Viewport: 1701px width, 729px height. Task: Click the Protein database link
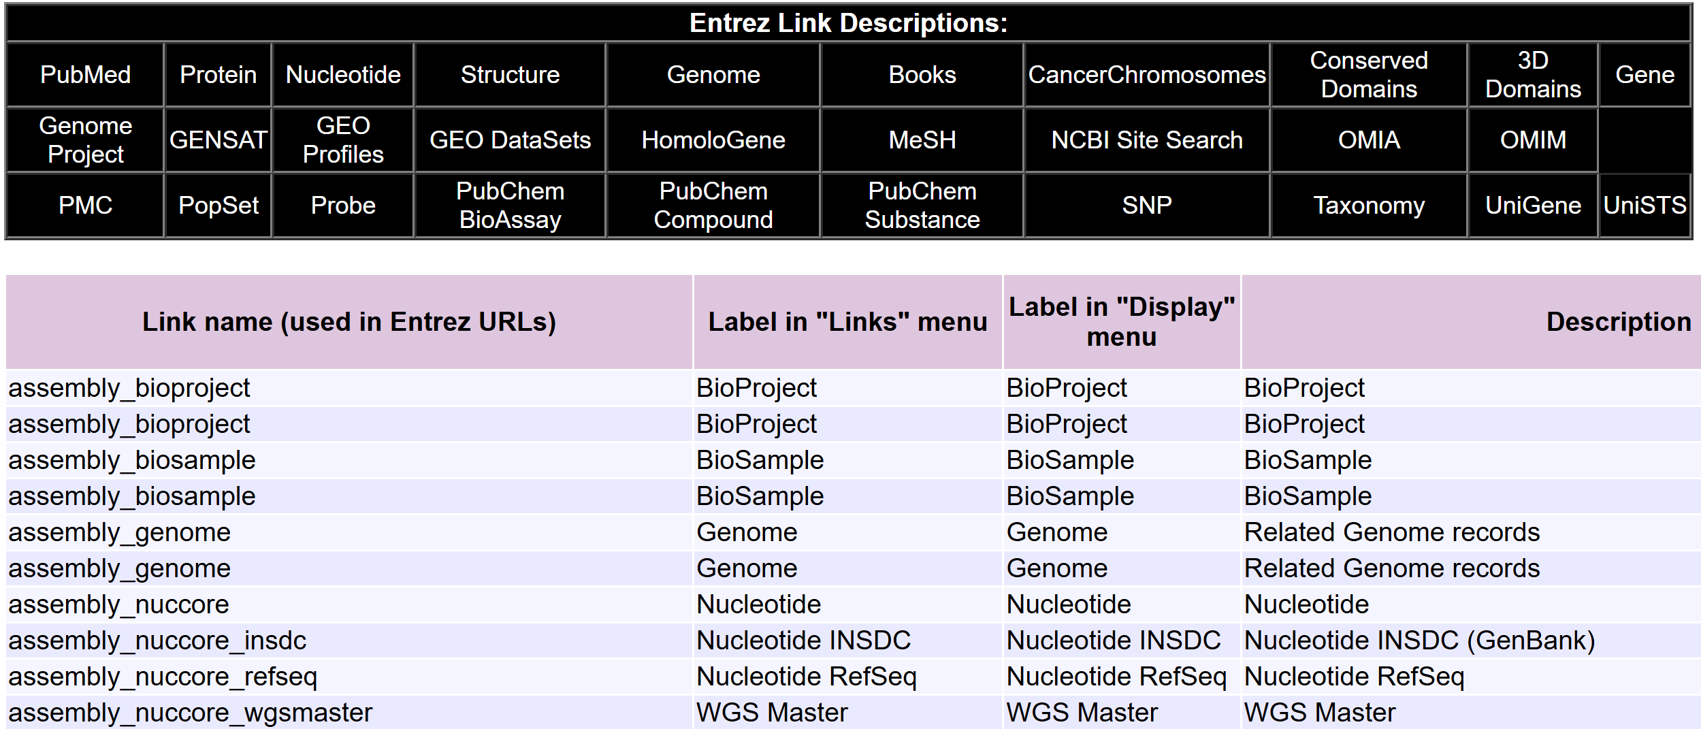[x=218, y=75]
